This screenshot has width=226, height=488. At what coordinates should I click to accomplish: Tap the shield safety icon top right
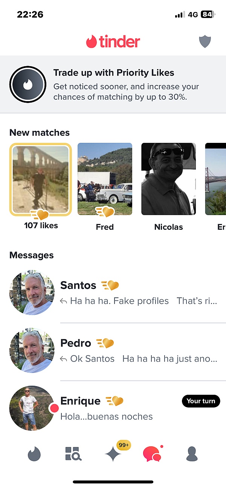click(x=205, y=41)
